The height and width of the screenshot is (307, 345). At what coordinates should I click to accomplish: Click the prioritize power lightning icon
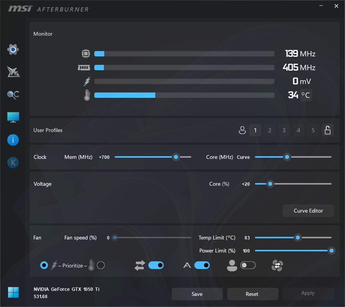(x=54, y=266)
